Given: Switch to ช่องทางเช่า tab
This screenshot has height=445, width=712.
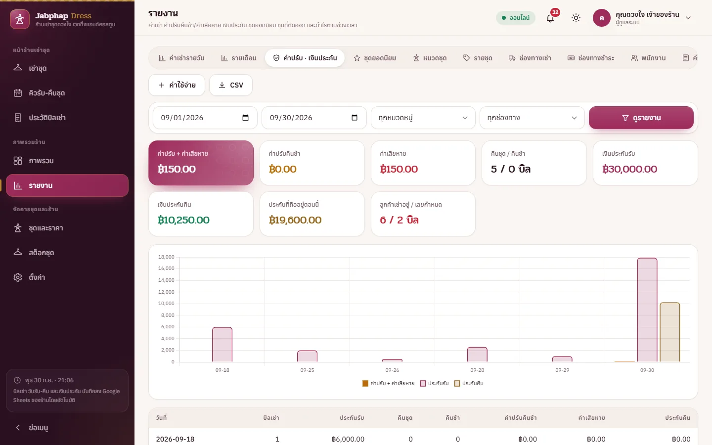Looking at the screenshot, I should click(530, 58).
